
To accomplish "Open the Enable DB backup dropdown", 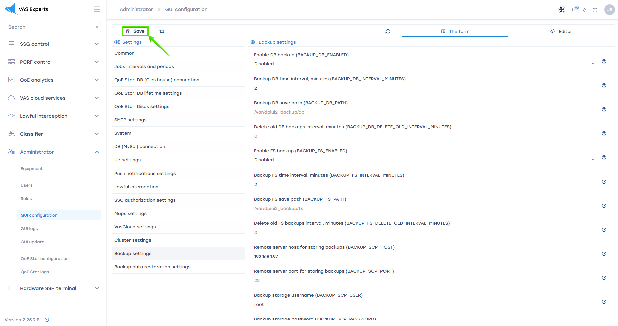I will click(424, 64).
